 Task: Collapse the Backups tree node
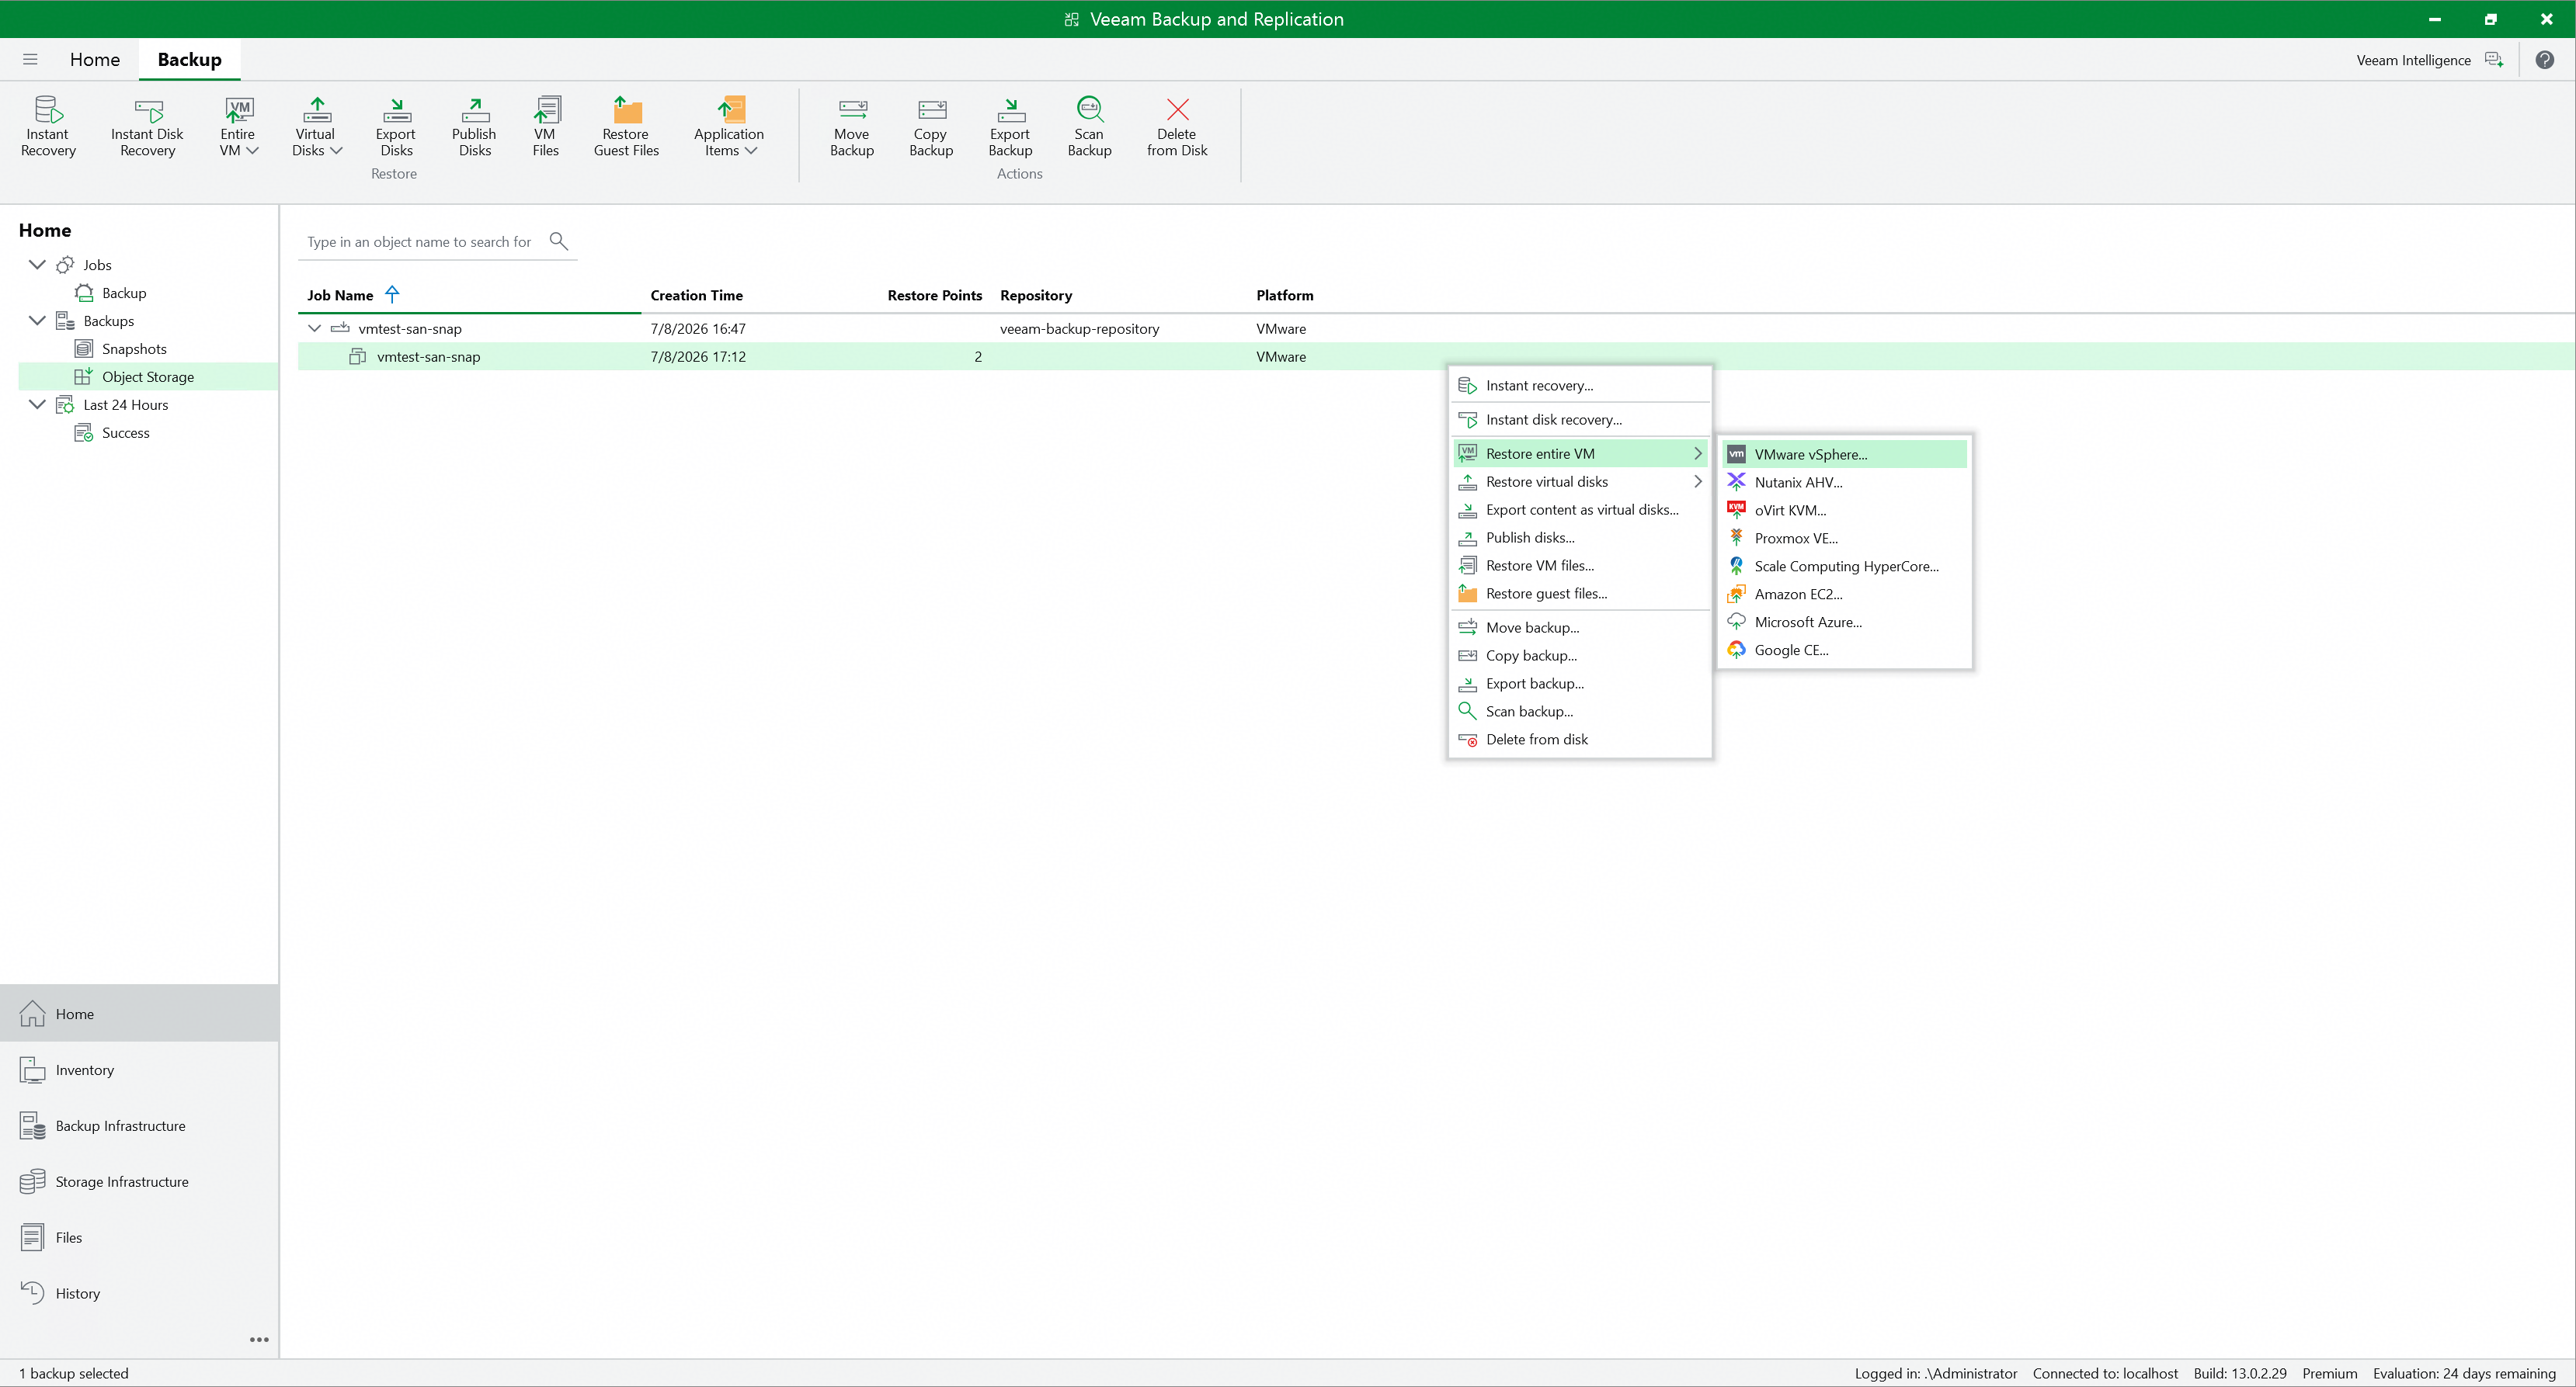point(37,321)
